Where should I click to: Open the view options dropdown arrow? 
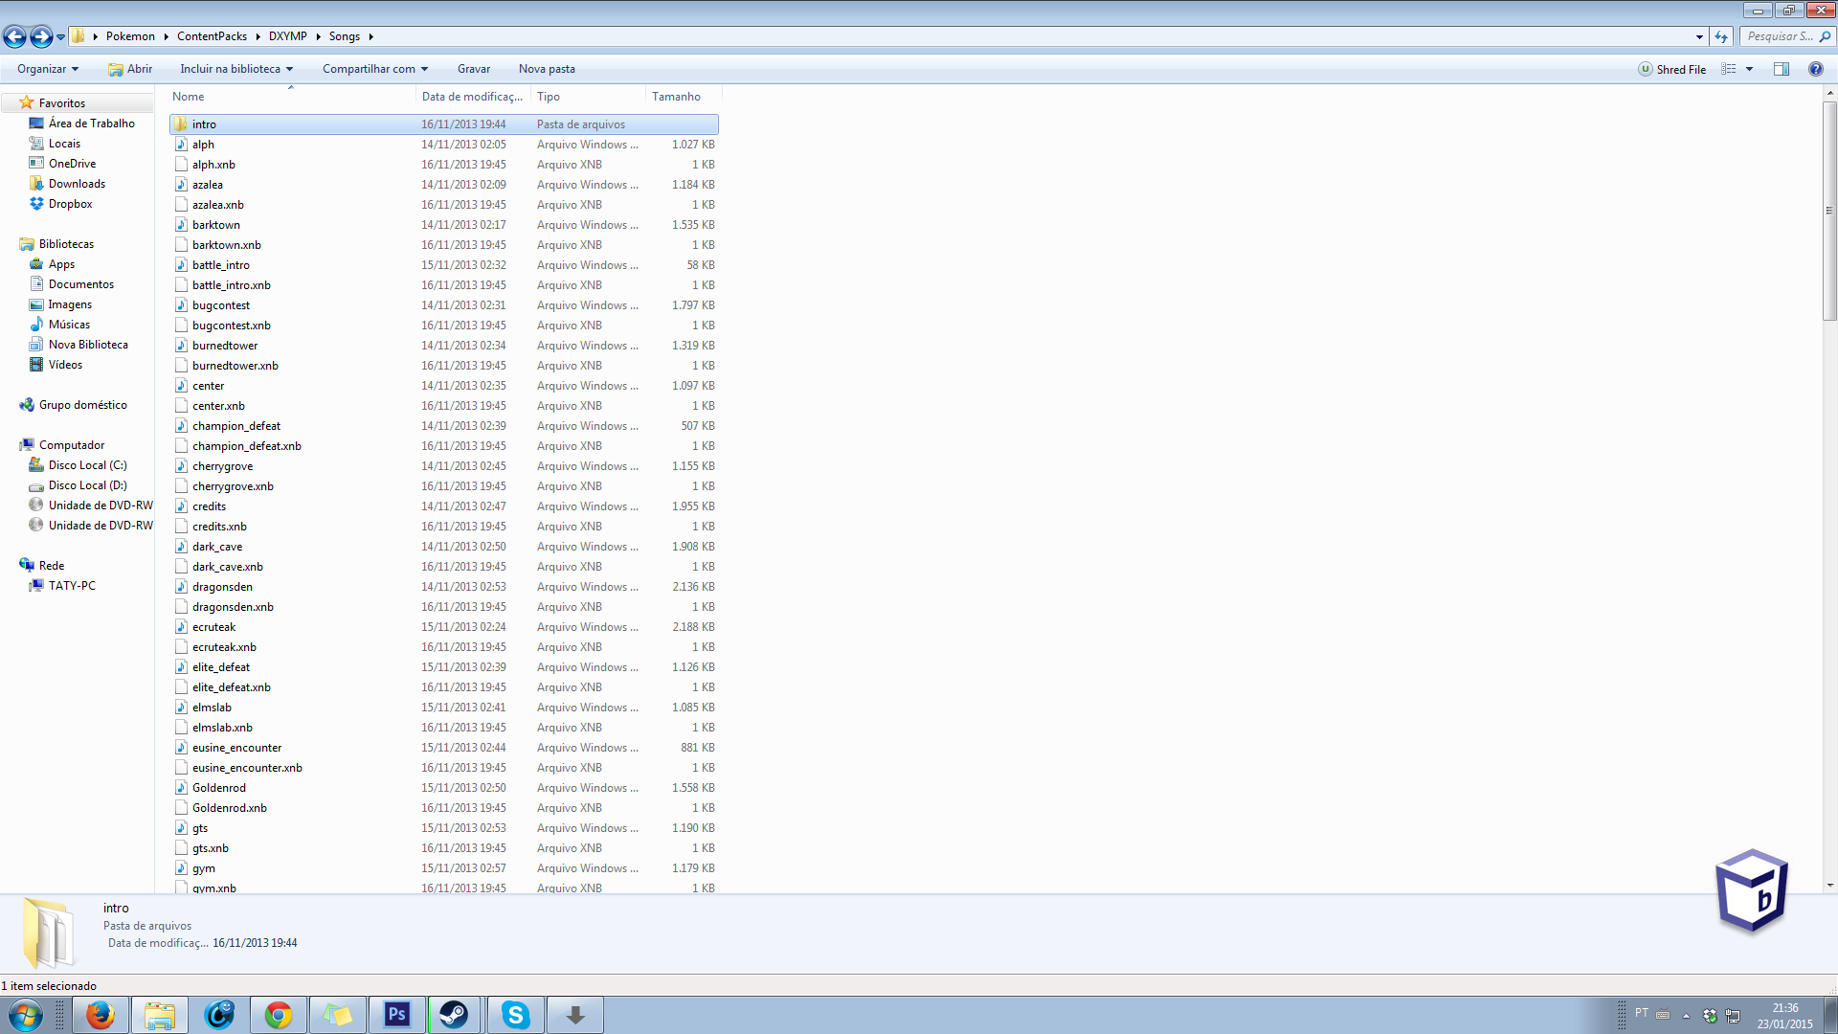coord(1749,69)
